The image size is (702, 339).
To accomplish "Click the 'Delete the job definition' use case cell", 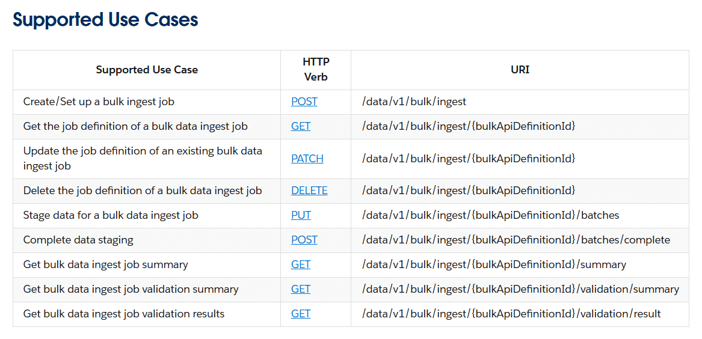I will (143, 191).
